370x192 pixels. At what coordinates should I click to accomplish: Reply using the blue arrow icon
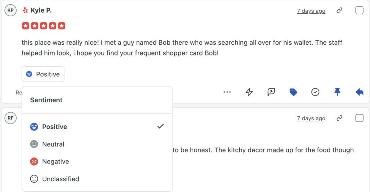point(360,92)
